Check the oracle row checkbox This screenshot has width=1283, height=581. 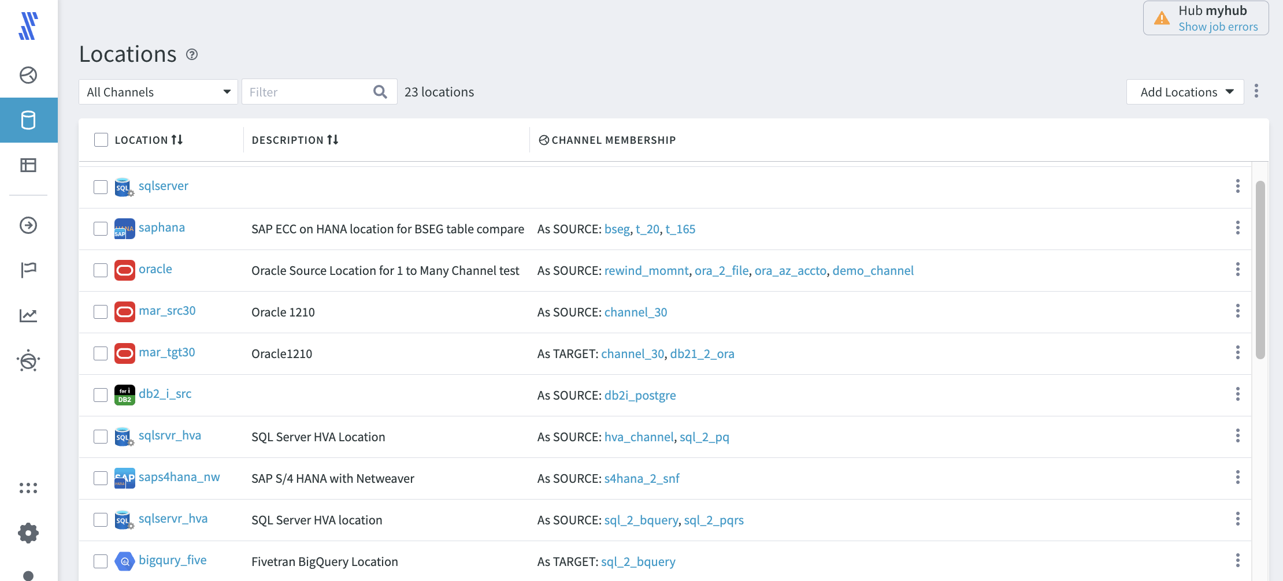[x=101, y=270]
